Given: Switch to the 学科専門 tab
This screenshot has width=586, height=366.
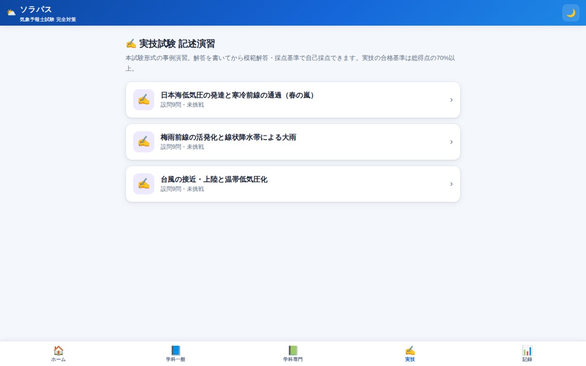Looking at the screenshot, I should [x=293, y=354].
